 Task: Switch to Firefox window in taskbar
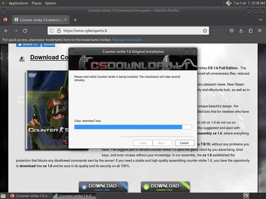coord(31,196)
